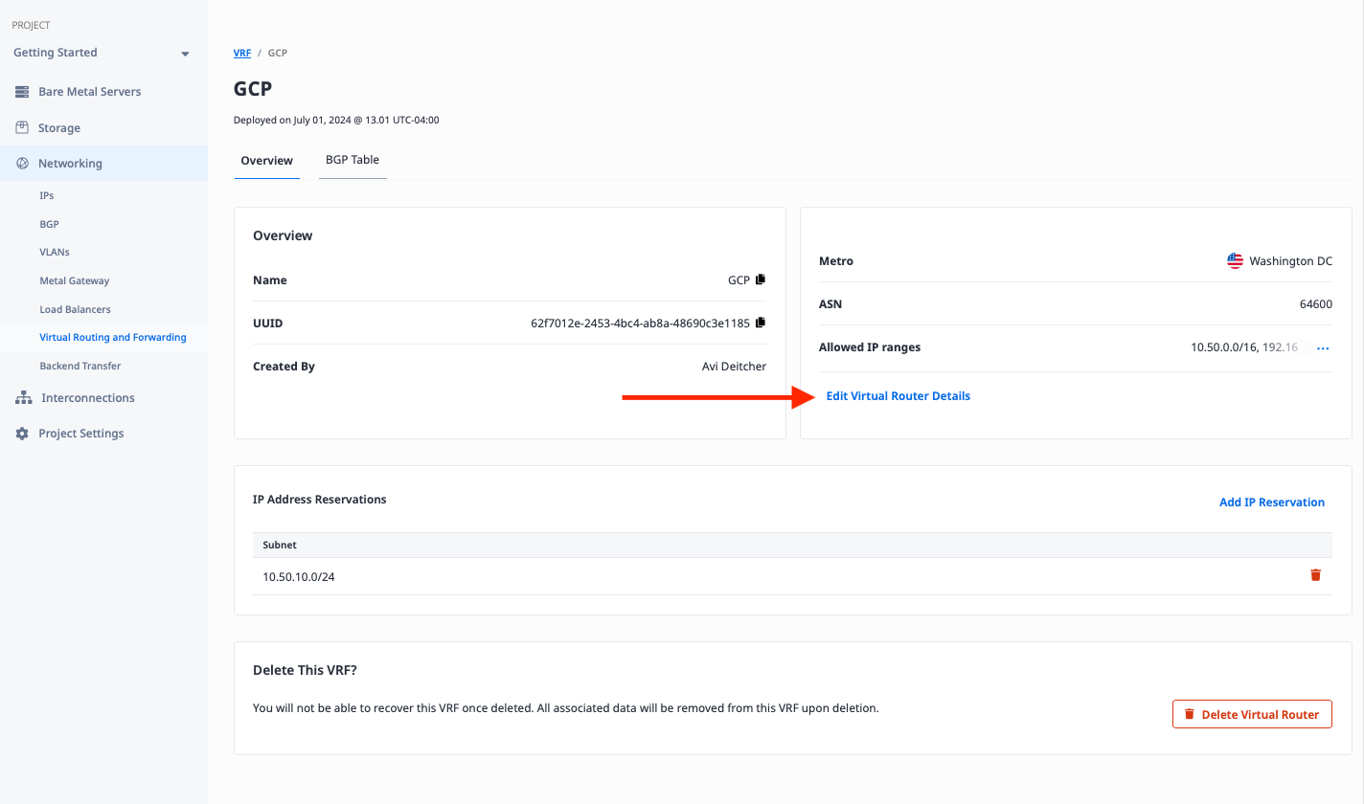
Task: Delete the 10.50.10.0/24 subnet reservation
Action: [1315, 575]
